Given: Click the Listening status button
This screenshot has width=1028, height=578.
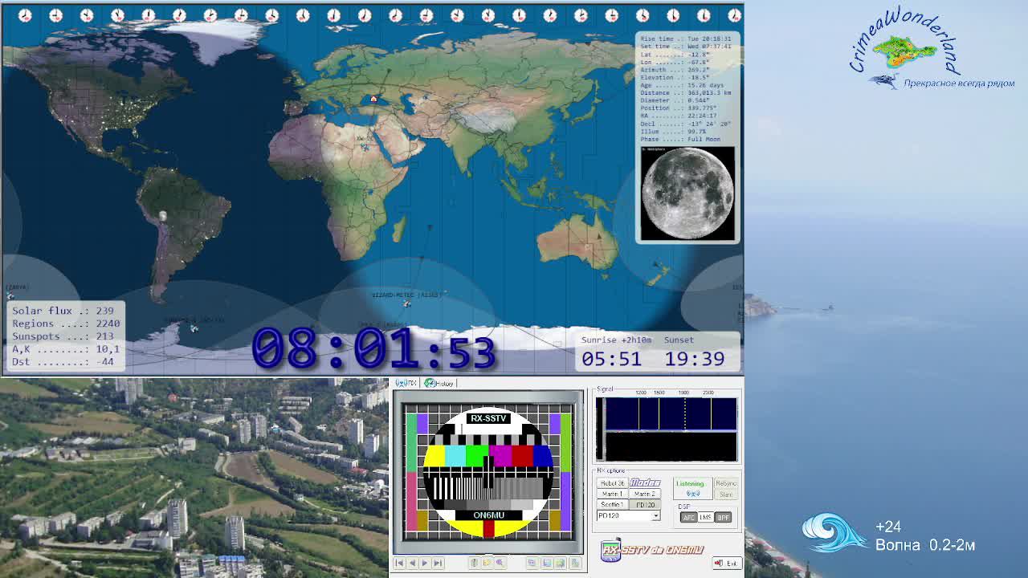Looking at the screenshot, I should tap(693, 488).
